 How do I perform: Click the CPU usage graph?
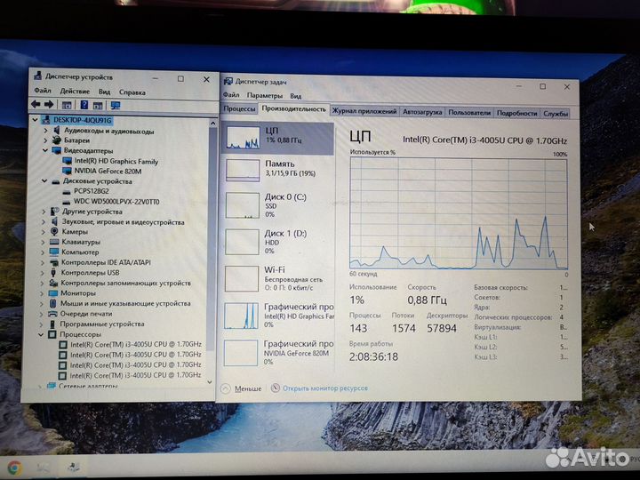[459, 213]
